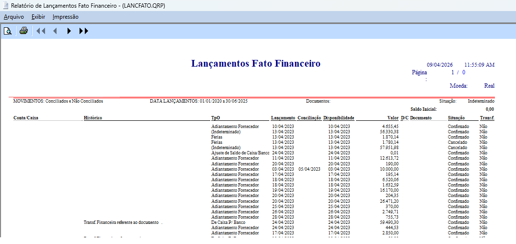
Task: Click the Valor column header
Action: (x=393, y=117)
